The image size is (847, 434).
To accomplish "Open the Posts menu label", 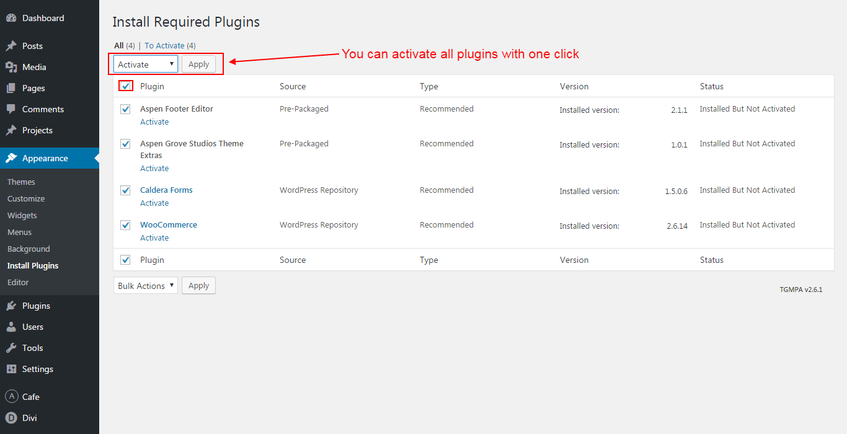I will (x=32, y=46).
